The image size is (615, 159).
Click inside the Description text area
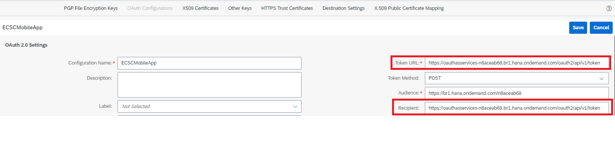tap(210, 85)
